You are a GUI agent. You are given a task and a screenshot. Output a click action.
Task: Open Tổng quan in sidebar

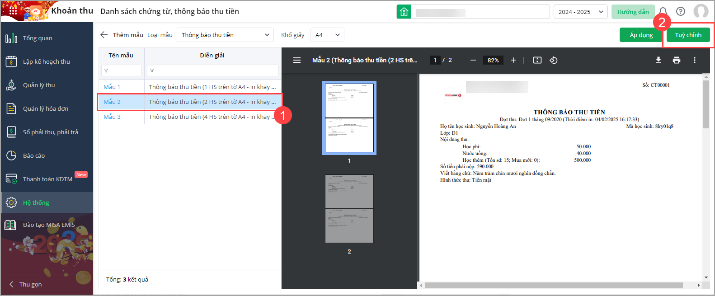[x=47, y=38]
